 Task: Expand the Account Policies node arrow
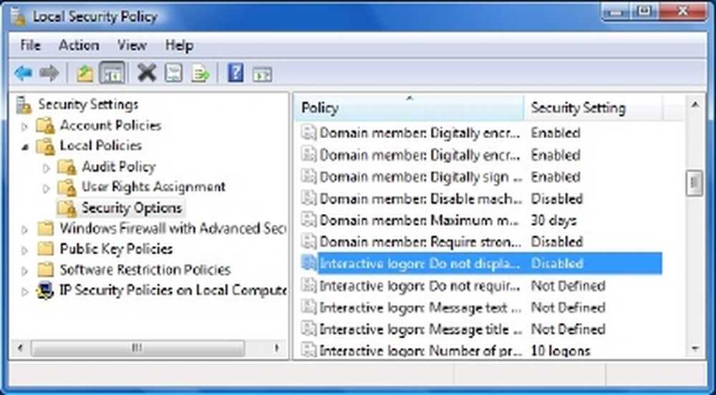click(25, 127)
